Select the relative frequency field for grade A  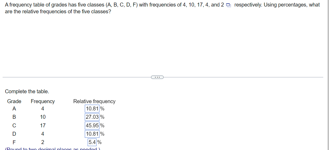pos(92,109)
